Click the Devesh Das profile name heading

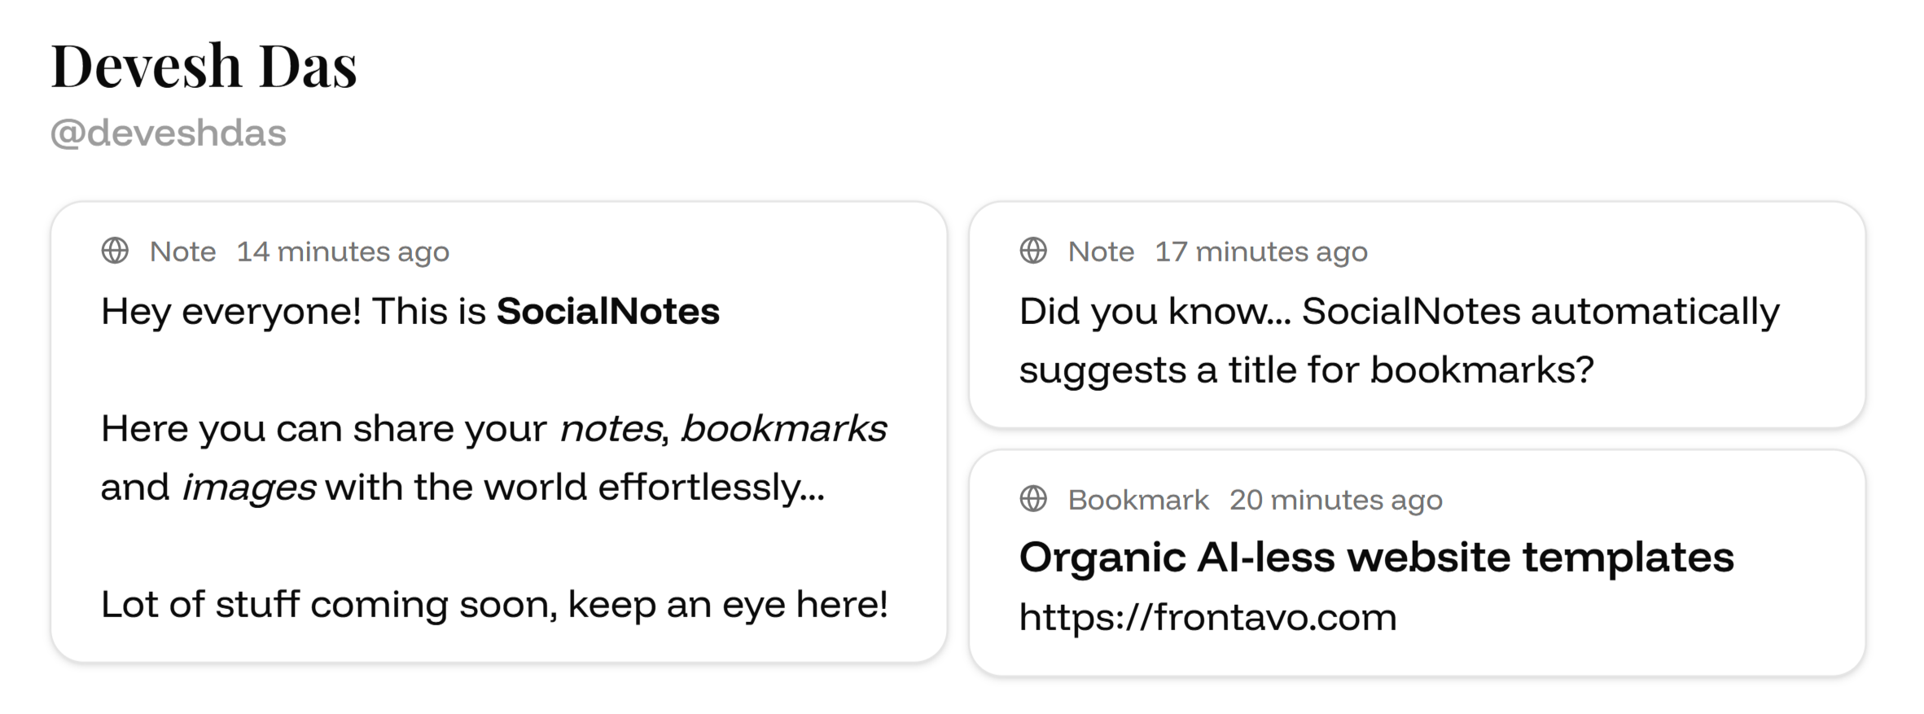(204, 66)
